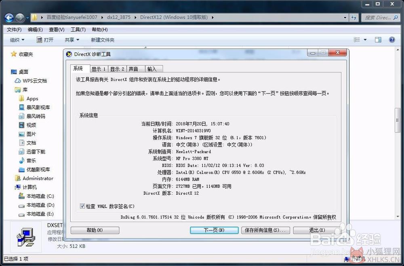Switch to the 声音 tab
This screenshot has width=404, height=266.
point(136,69)
